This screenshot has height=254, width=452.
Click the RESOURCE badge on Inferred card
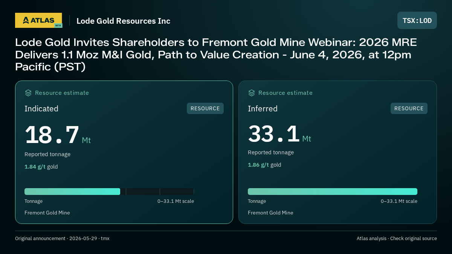point(409,108)
